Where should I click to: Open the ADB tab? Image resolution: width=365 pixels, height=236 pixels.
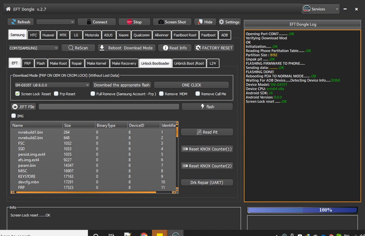tap(225, 35)
